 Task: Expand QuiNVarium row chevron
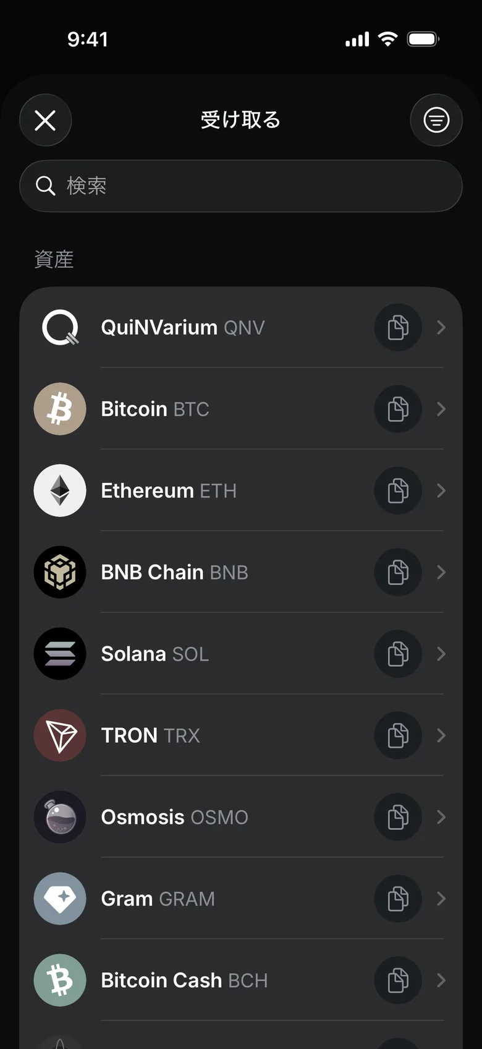pos(441,327)
